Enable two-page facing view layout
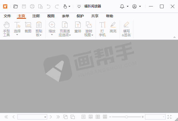The width and height of the screenshot is (178, 121). coord(98,117)
